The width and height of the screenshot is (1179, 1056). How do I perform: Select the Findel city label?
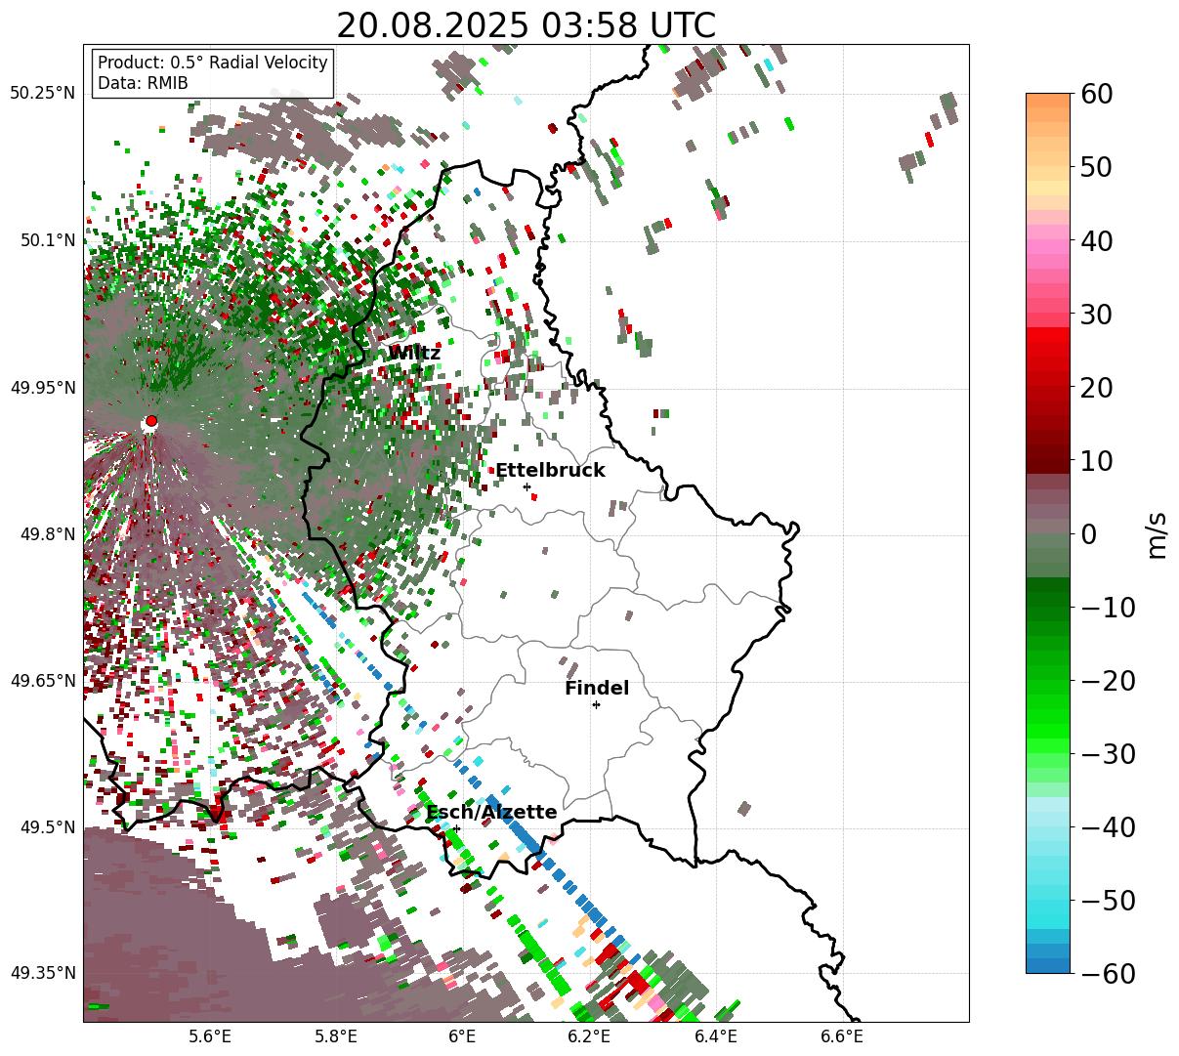coord(597,688)
